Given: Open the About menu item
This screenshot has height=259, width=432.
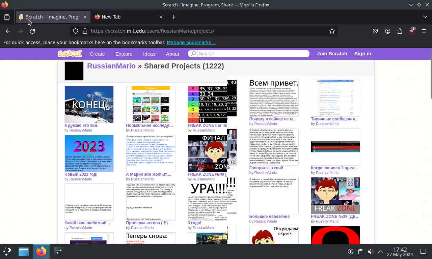Looking at the screenshot, I should (172, 54).
